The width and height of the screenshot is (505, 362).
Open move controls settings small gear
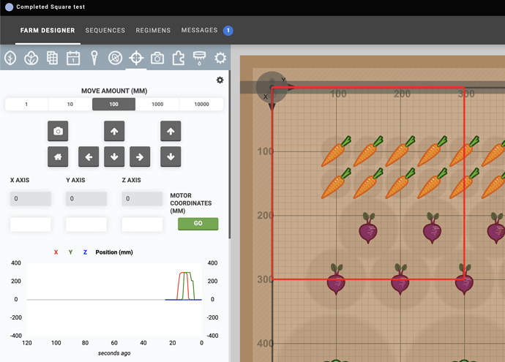220,80
